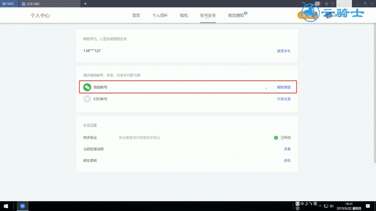Viewport: 376px width, 211px height.
Task: Toggle the 中 Chinese input mode indicator
Action: pos(302,203)
